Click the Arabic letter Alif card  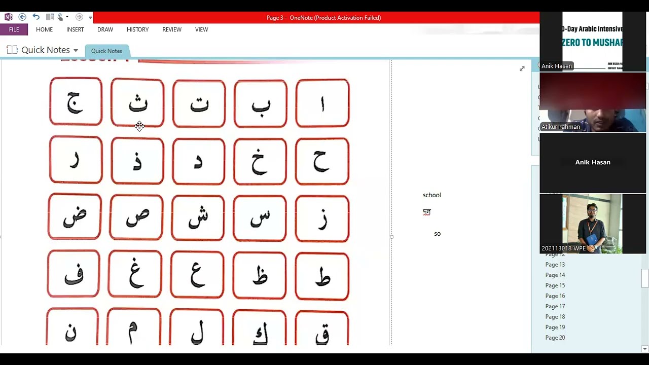point(322,103)
